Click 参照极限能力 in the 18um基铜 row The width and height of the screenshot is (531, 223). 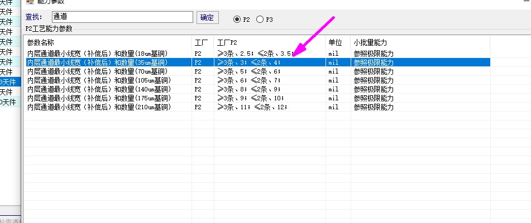point(374,54)
